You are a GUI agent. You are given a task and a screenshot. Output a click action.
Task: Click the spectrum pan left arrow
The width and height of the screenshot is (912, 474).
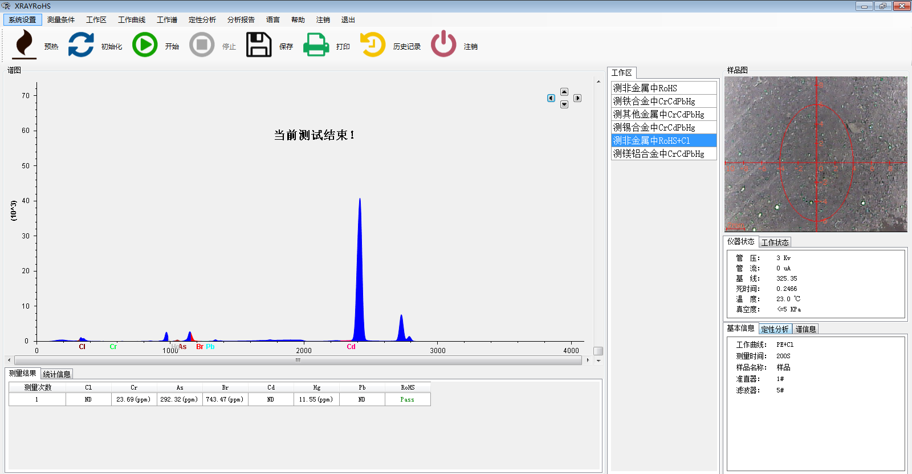tap(551, 98)
